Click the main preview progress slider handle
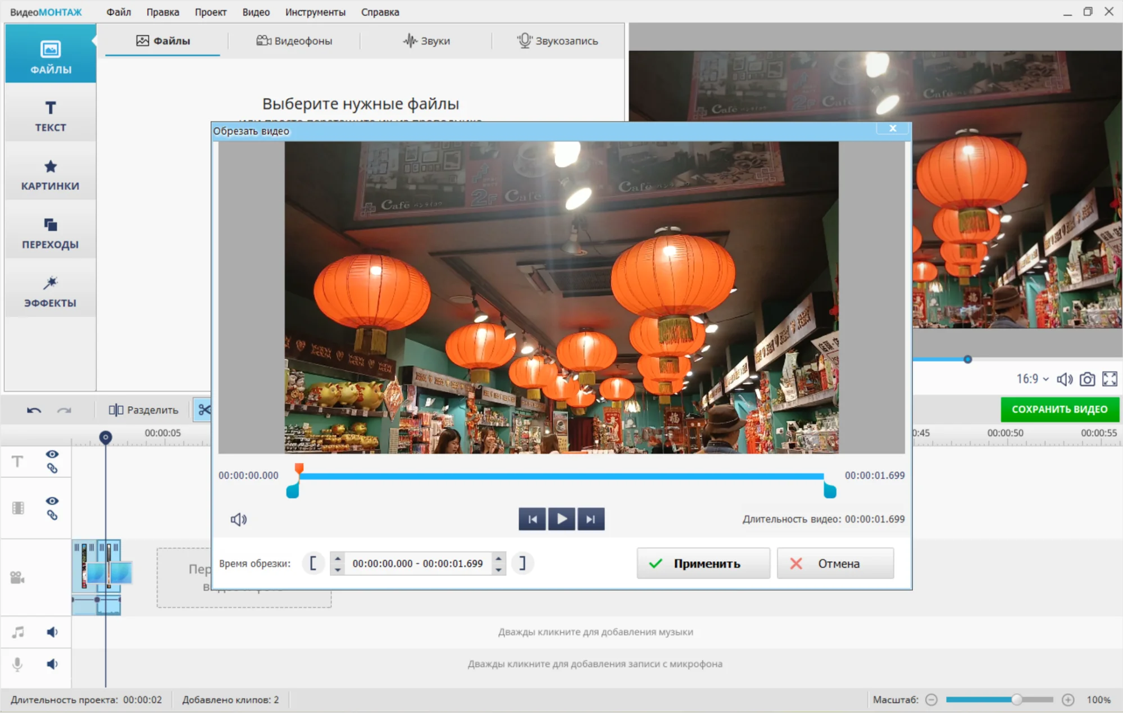Screen dimensions: 1123x713 click(x=967, y=359)
